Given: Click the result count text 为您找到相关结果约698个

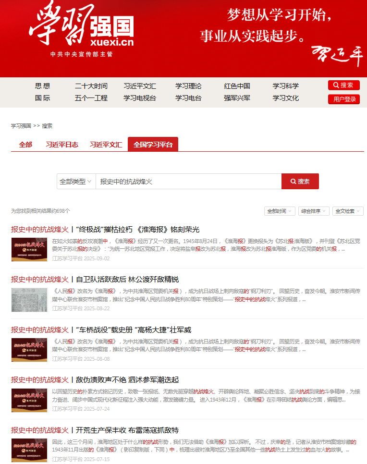Looking at the screenshot, I should [40, 211].
